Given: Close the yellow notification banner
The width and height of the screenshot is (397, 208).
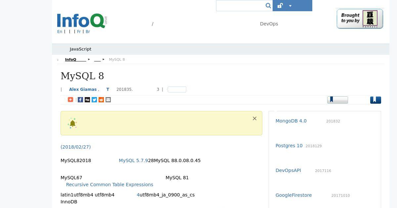Looking at the screenshot, I should point(254,119).
